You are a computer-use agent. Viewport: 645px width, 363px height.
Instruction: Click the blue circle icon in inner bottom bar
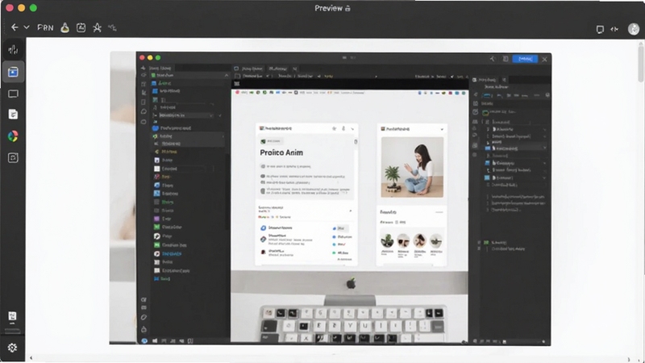click(144, 340)
